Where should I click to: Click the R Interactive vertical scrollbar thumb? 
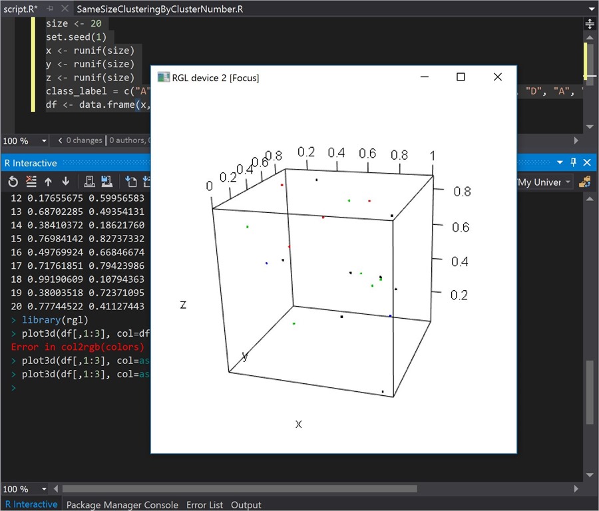[588, 391]
